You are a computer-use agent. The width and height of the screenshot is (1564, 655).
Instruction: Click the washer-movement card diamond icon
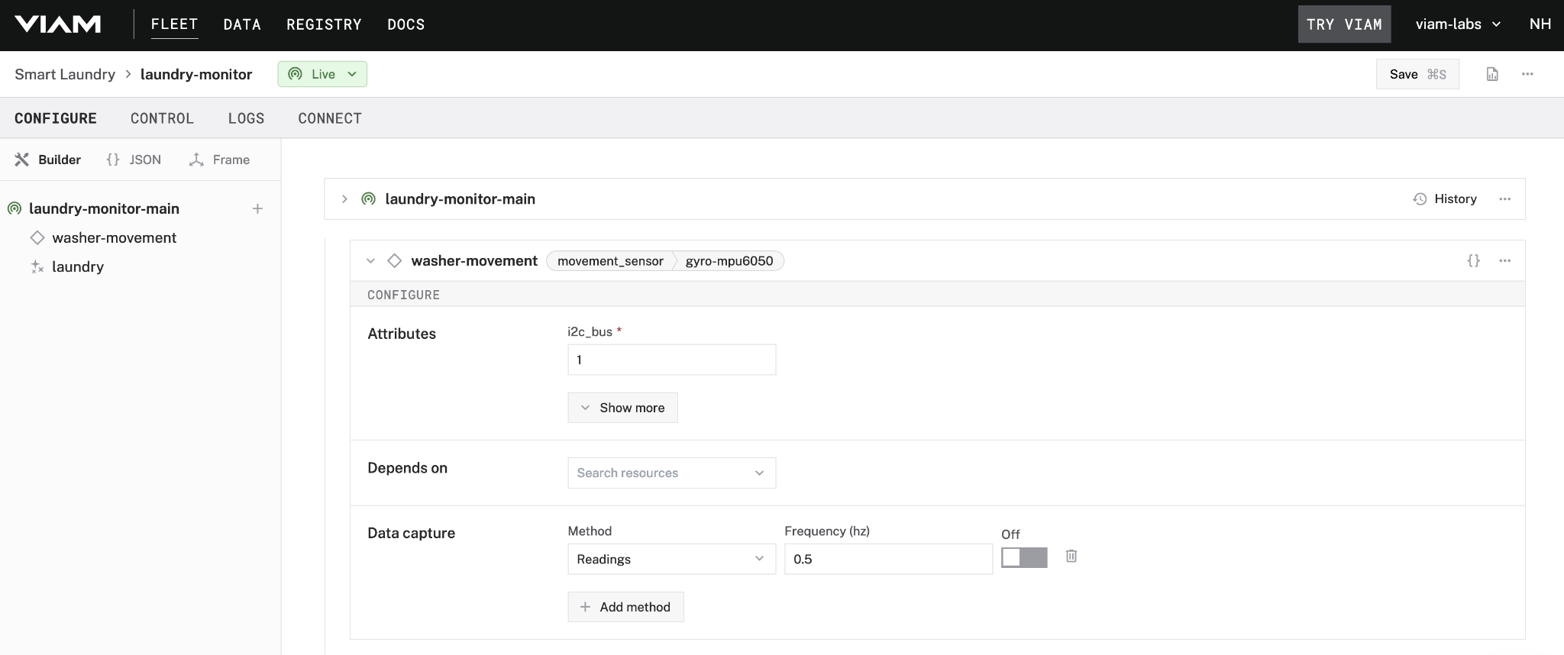click(394, 260)
